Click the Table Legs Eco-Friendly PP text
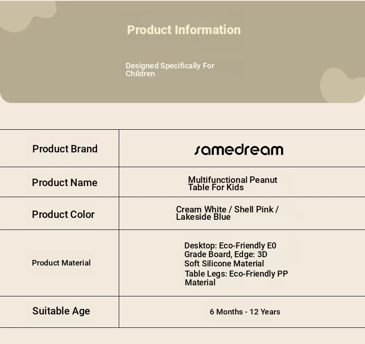Viewport: 365px width, 344px height. click(x=236, y=274)
